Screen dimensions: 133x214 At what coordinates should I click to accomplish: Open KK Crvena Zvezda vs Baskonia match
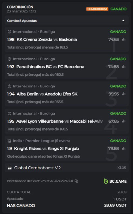[x=47, y=39]
